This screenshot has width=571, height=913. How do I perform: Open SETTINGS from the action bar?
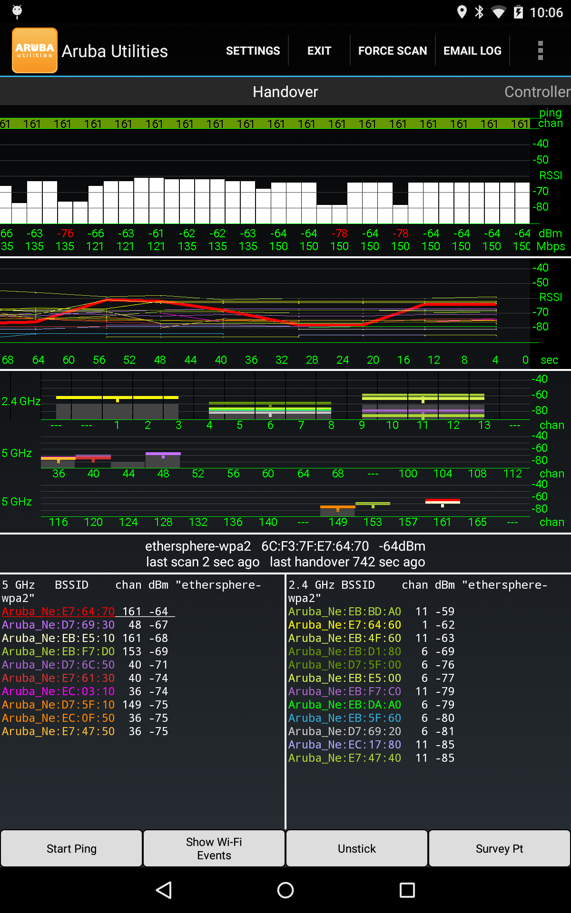pyautogui.click(x=253, y=50)
